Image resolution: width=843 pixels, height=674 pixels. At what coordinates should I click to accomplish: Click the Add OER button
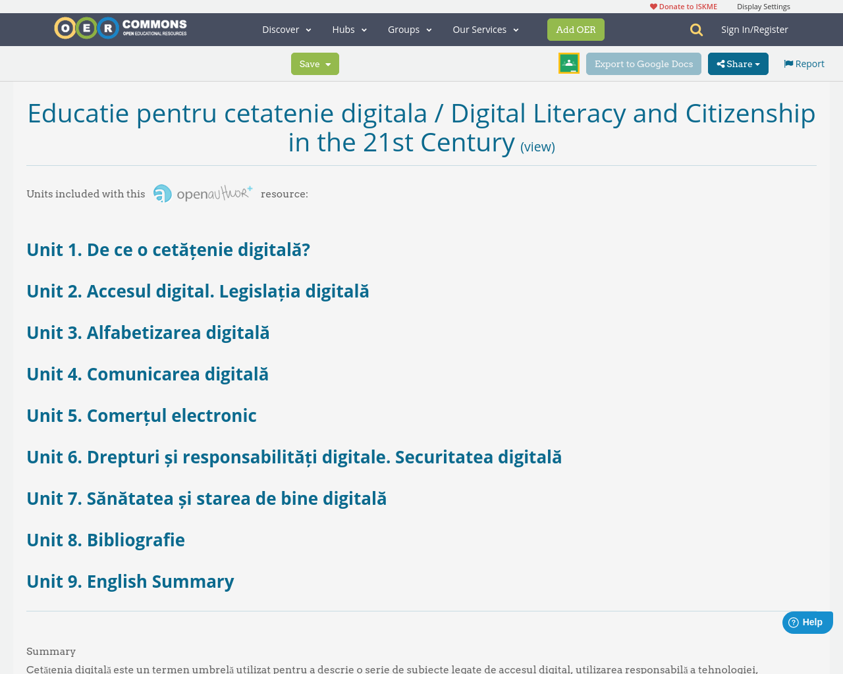point(576,28)
